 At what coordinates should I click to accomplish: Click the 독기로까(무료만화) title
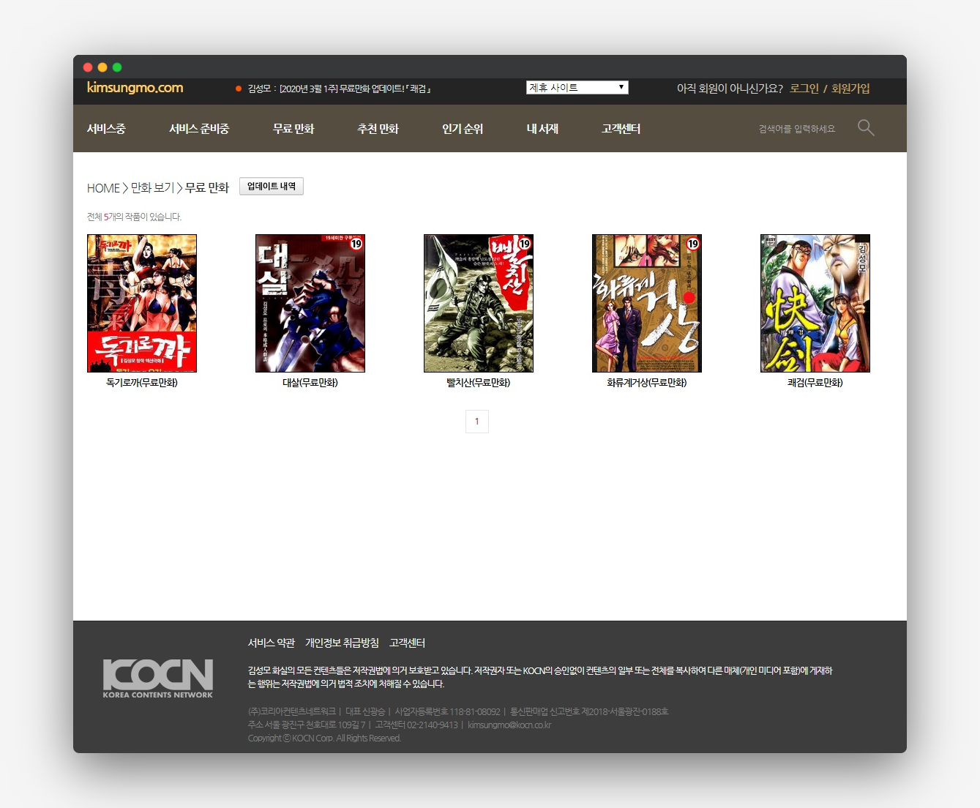[142, 383]
